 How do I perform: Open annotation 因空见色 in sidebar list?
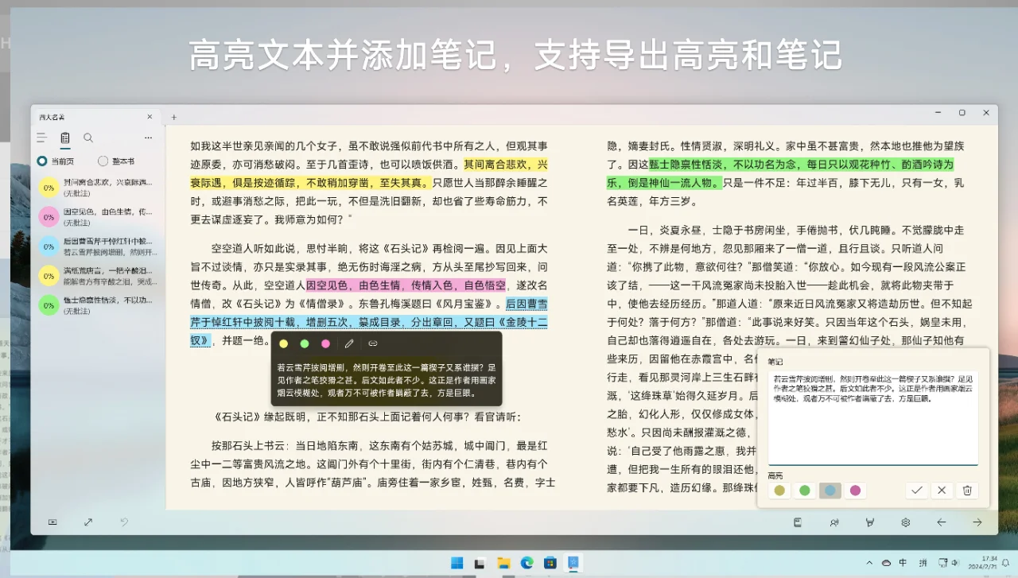99,216
